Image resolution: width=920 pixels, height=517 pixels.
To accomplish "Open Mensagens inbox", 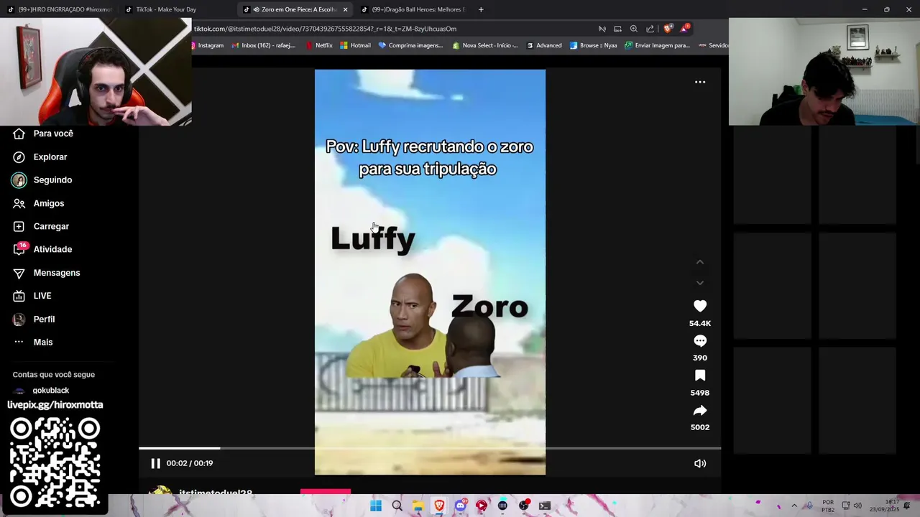I will click(x=47, y=273).
